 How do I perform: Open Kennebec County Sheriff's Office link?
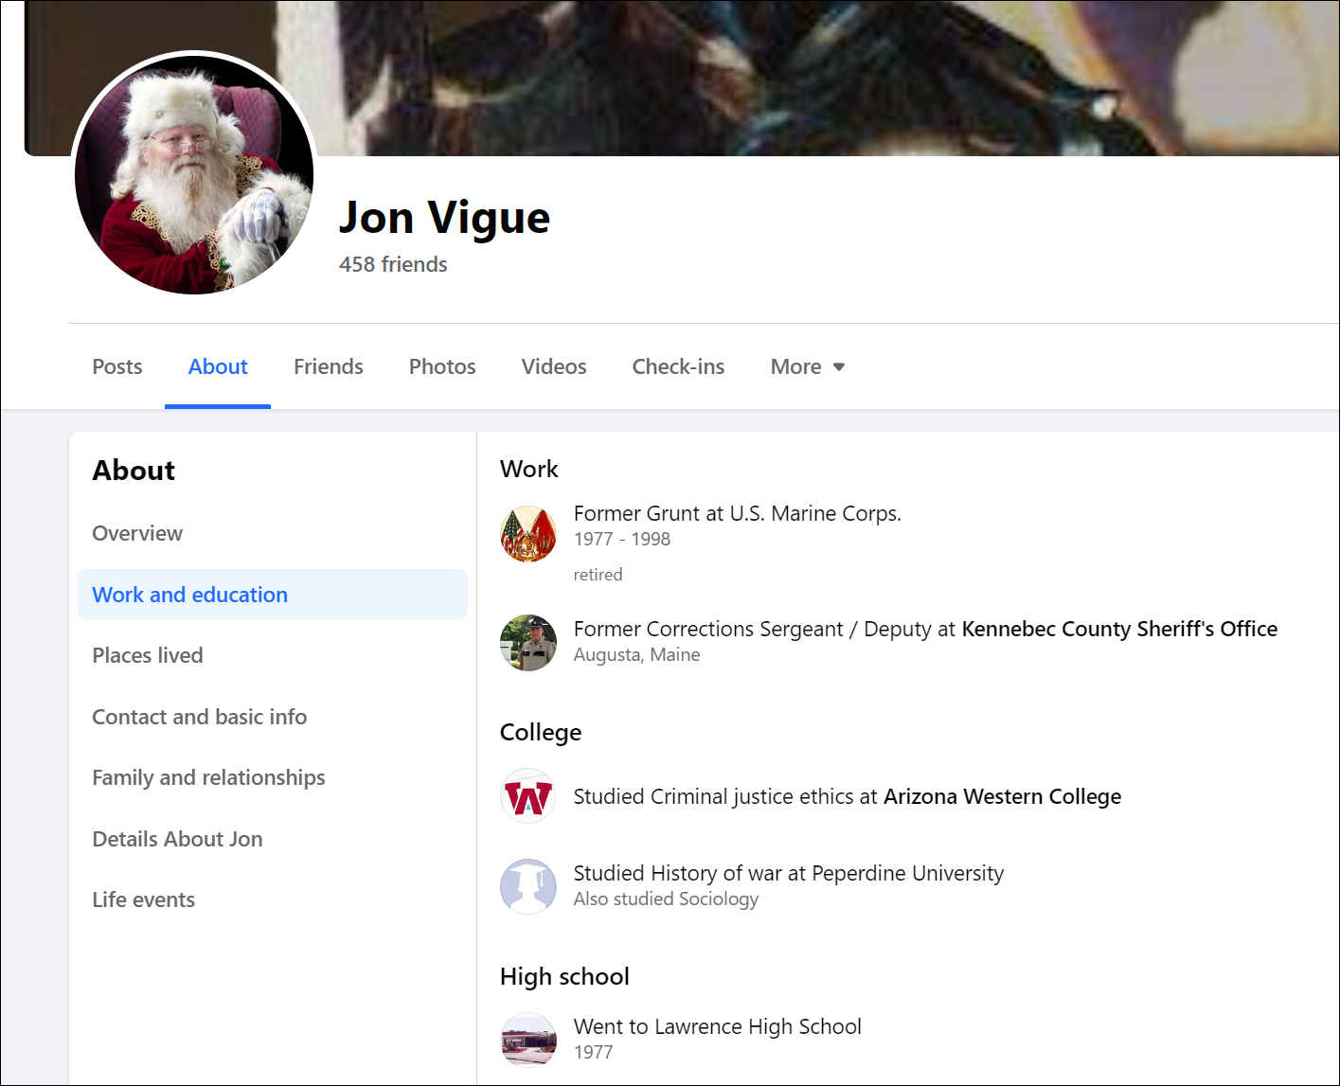[1119, 630]
